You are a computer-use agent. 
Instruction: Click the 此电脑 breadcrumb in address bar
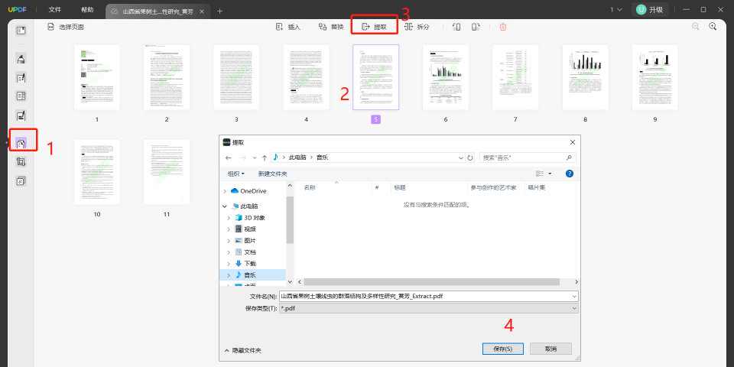click(x=297, y=158)
